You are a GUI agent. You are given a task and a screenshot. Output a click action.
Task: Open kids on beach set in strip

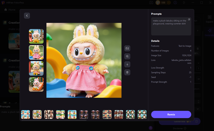click(72, 114)
